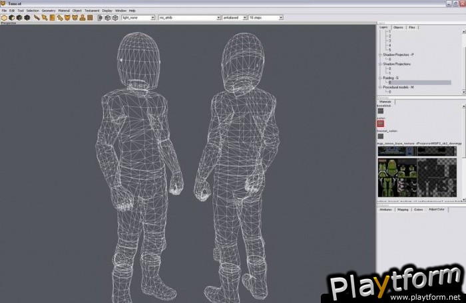Viewport: 466px width, 303px height.
Task: Select the green armor texture thumbnail
Action: tap(417, 177)
